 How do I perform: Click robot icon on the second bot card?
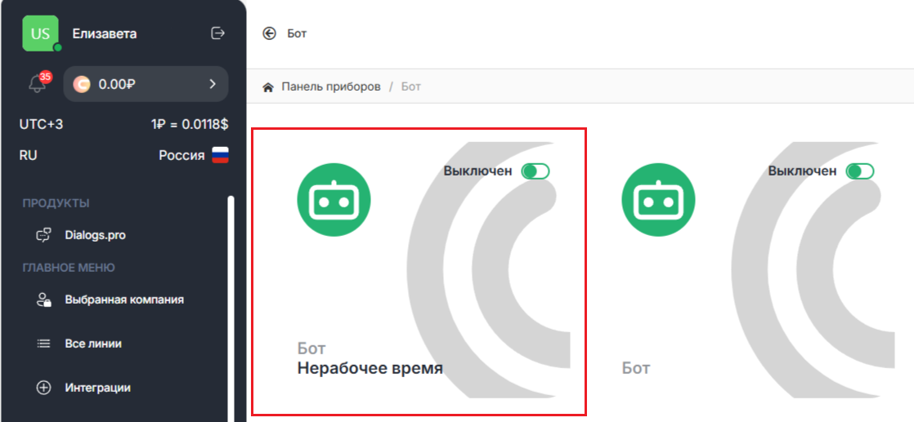(658, 199)
